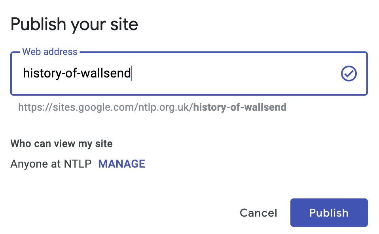Click the Publish button
Viewport: 379px width, 234px height.
coord(329,213)
